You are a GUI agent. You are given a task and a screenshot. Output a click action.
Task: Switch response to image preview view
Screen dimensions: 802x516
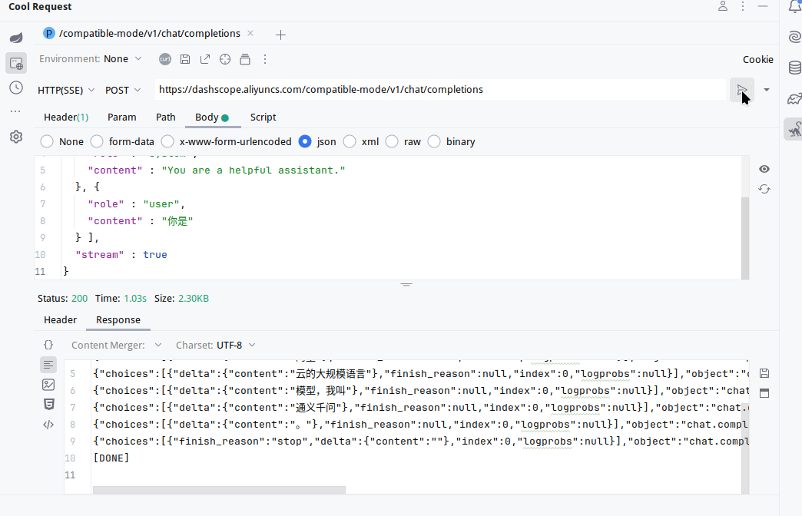[48, 385]
